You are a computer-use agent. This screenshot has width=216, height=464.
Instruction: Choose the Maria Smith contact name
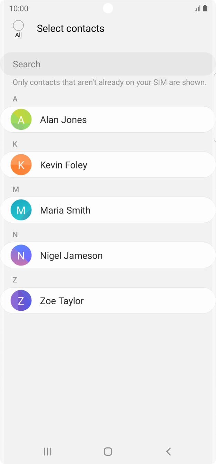(65, 210)
